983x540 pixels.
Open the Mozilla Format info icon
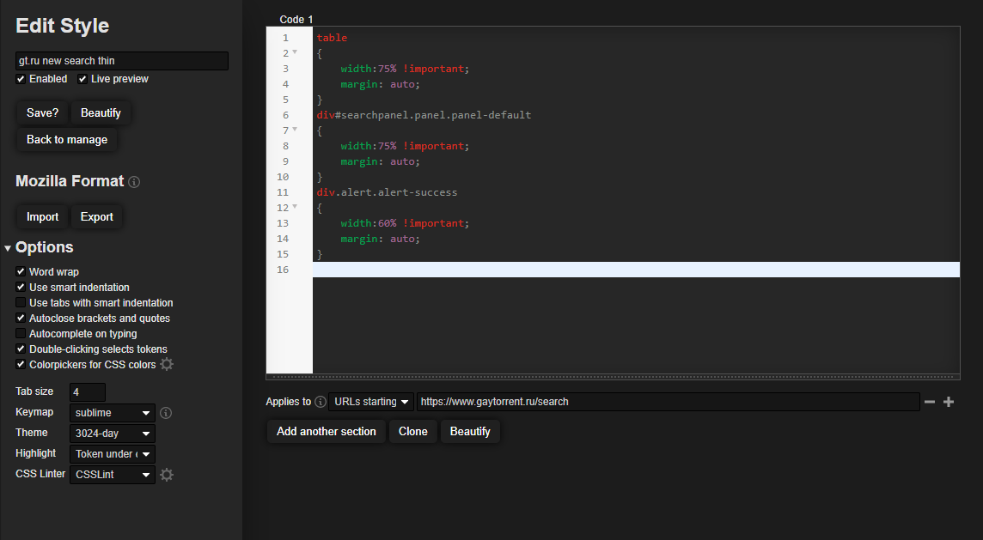(133, 181)
